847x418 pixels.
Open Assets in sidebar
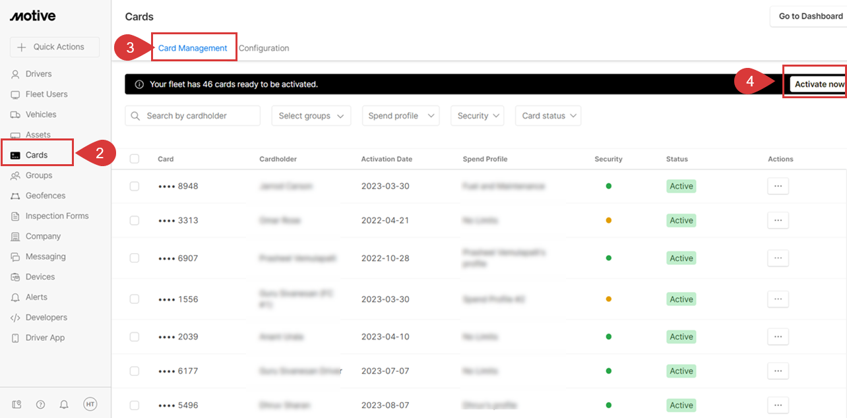tap(38, 134)
